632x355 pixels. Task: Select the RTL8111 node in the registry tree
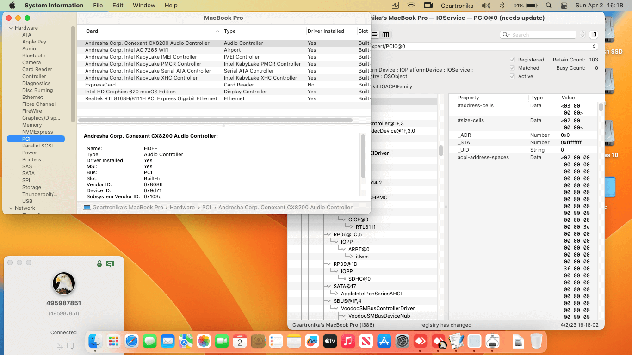click(x=366, y=227)
